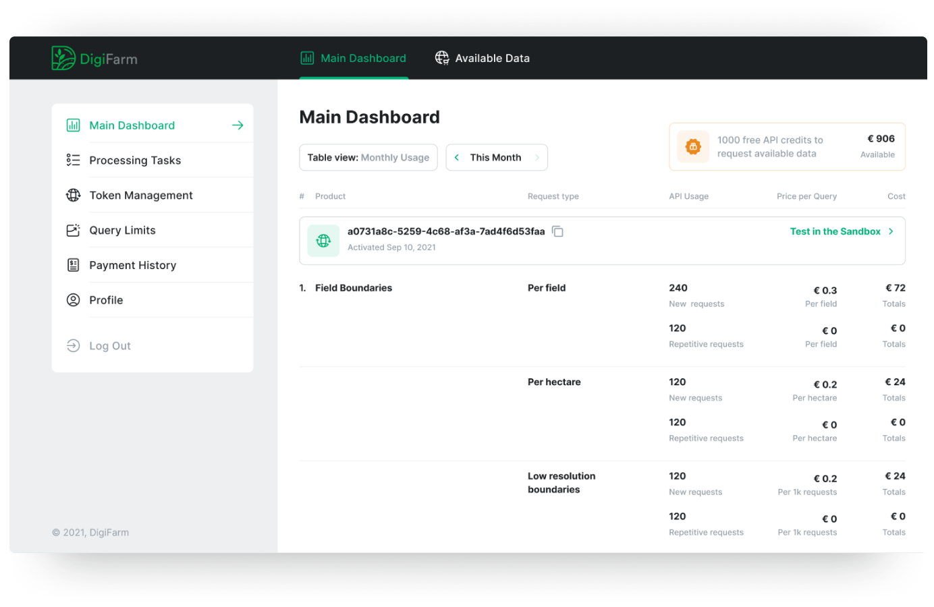Image resolution: width=934 pixels, height=607 pixels.
Task: Click the green globe icon beside the token ID
Action: point(323,240)
